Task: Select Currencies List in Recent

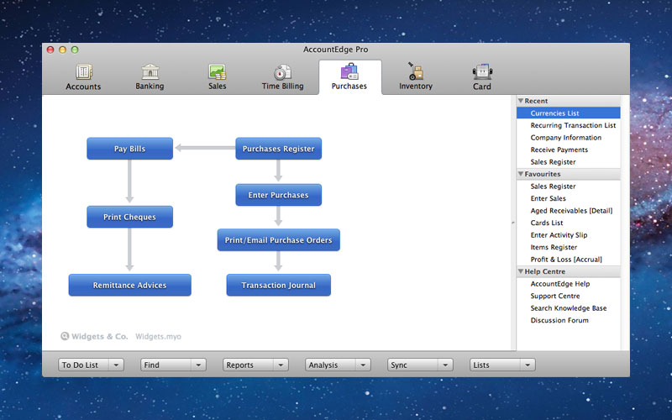Action: coord(569,113)
